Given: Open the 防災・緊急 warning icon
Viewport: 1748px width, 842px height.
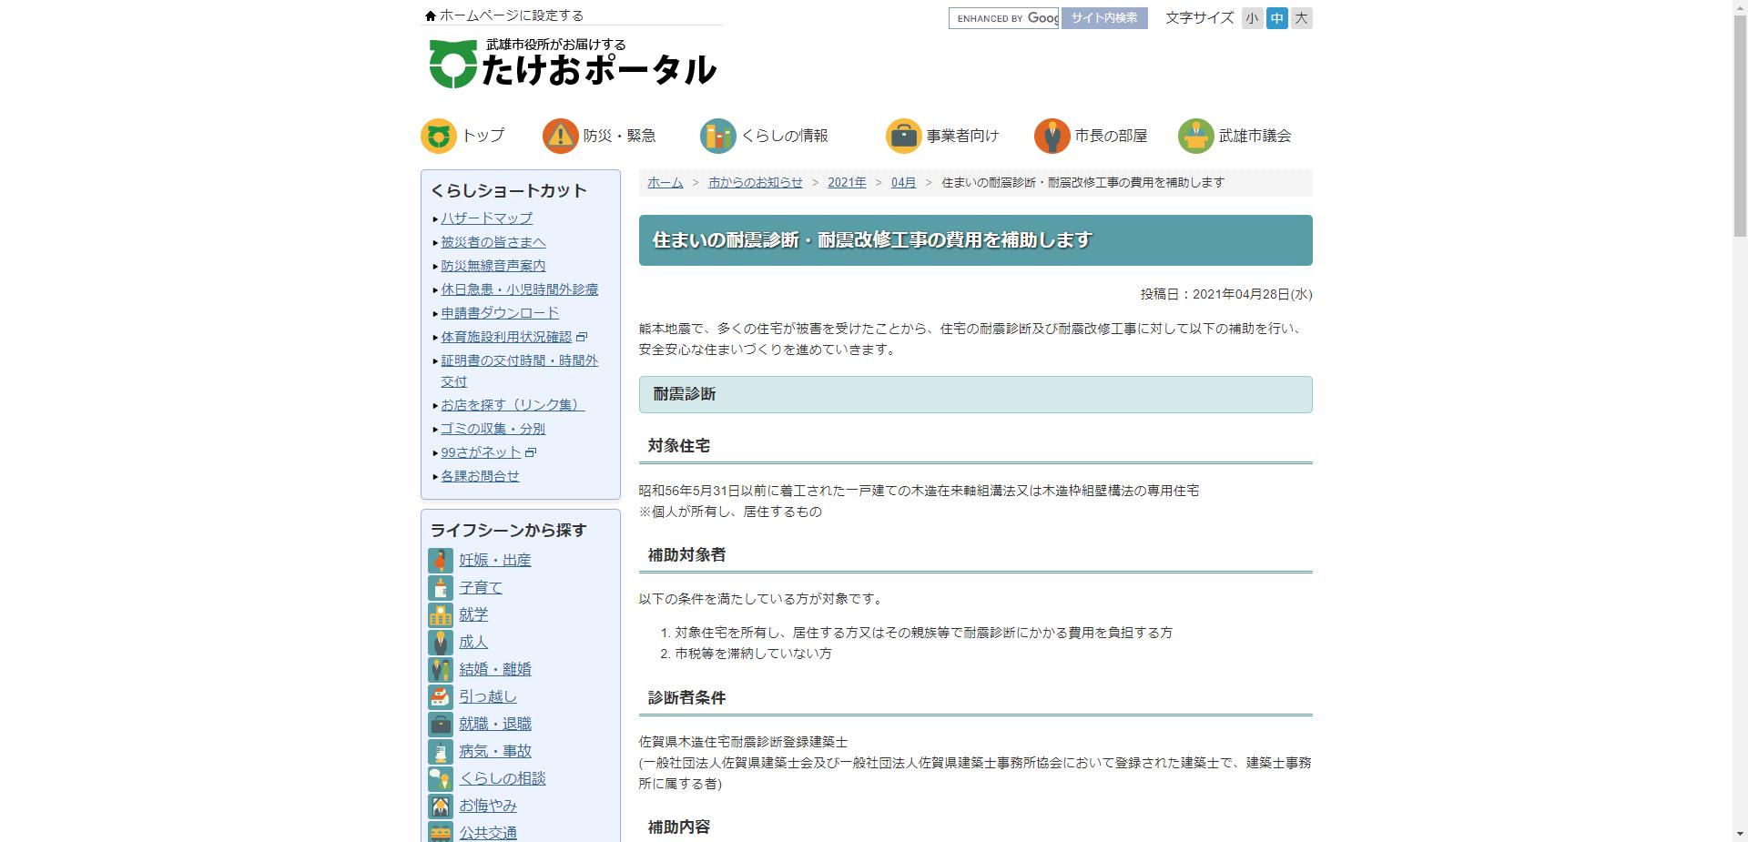Looking at the screenshot, I should pos(560,136).
